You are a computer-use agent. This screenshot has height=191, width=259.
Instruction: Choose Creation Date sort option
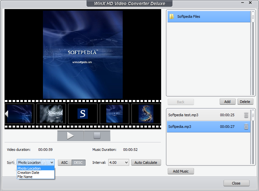[x=36, y=173]
